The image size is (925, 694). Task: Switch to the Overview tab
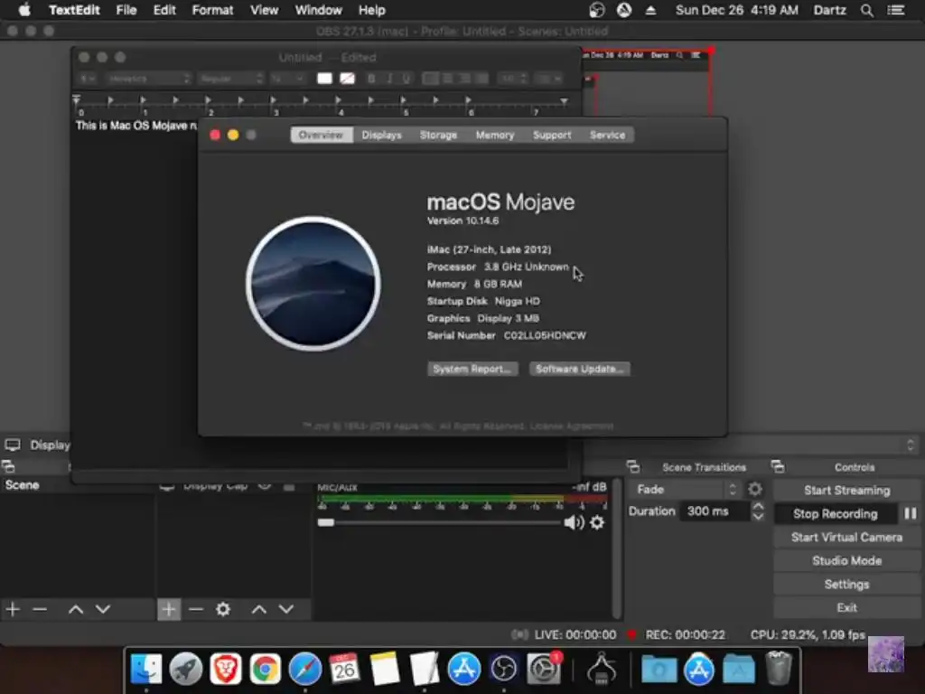pos(321,135)
